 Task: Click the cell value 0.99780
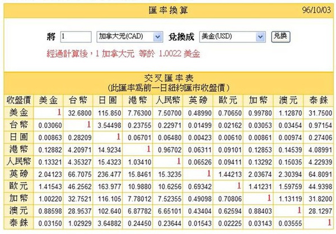point(260,113)
